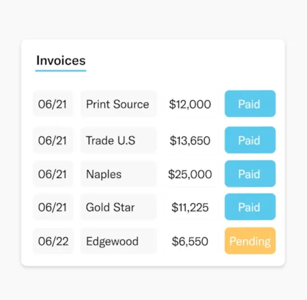Click the $12,000 invoice amount
This screenshot has height=300, width=307.
[x=190, y=104]
